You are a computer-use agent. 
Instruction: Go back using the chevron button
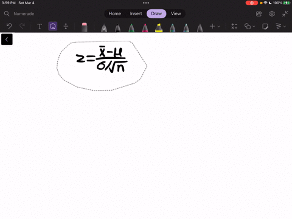(x=7, y=40)
